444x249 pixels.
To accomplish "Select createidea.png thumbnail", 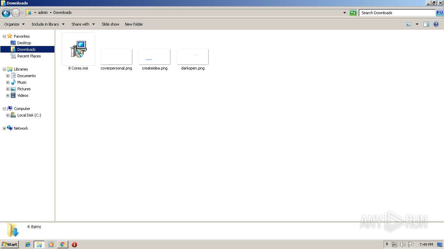I will tap(154, 56).
